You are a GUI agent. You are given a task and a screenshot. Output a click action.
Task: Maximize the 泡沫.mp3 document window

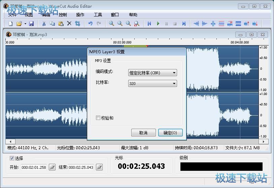(251, 35)
